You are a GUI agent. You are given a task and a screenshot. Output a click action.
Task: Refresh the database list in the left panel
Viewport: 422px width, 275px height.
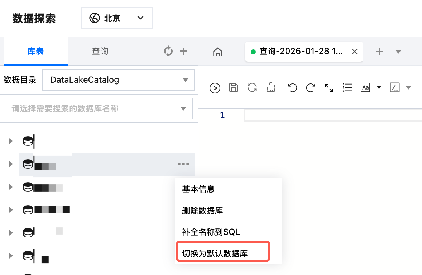tap(168, 51)
